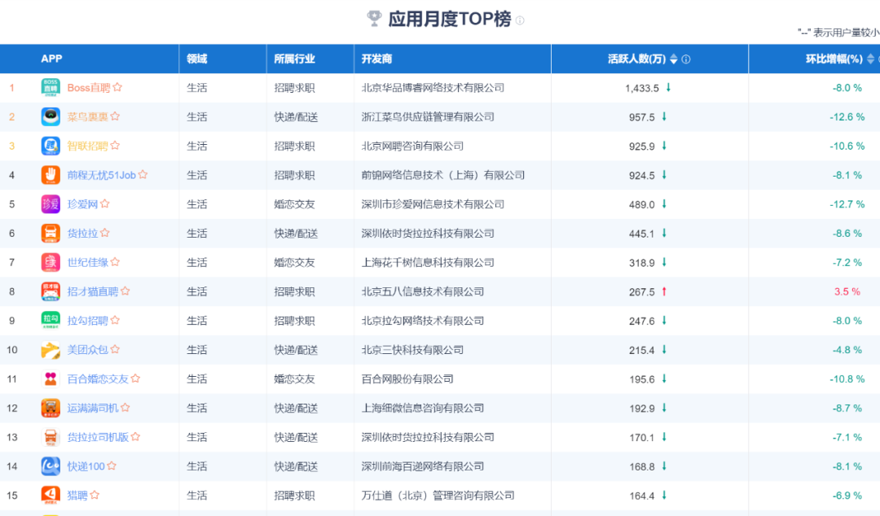Click the Boss直聘 app icon

click(51, 88)
